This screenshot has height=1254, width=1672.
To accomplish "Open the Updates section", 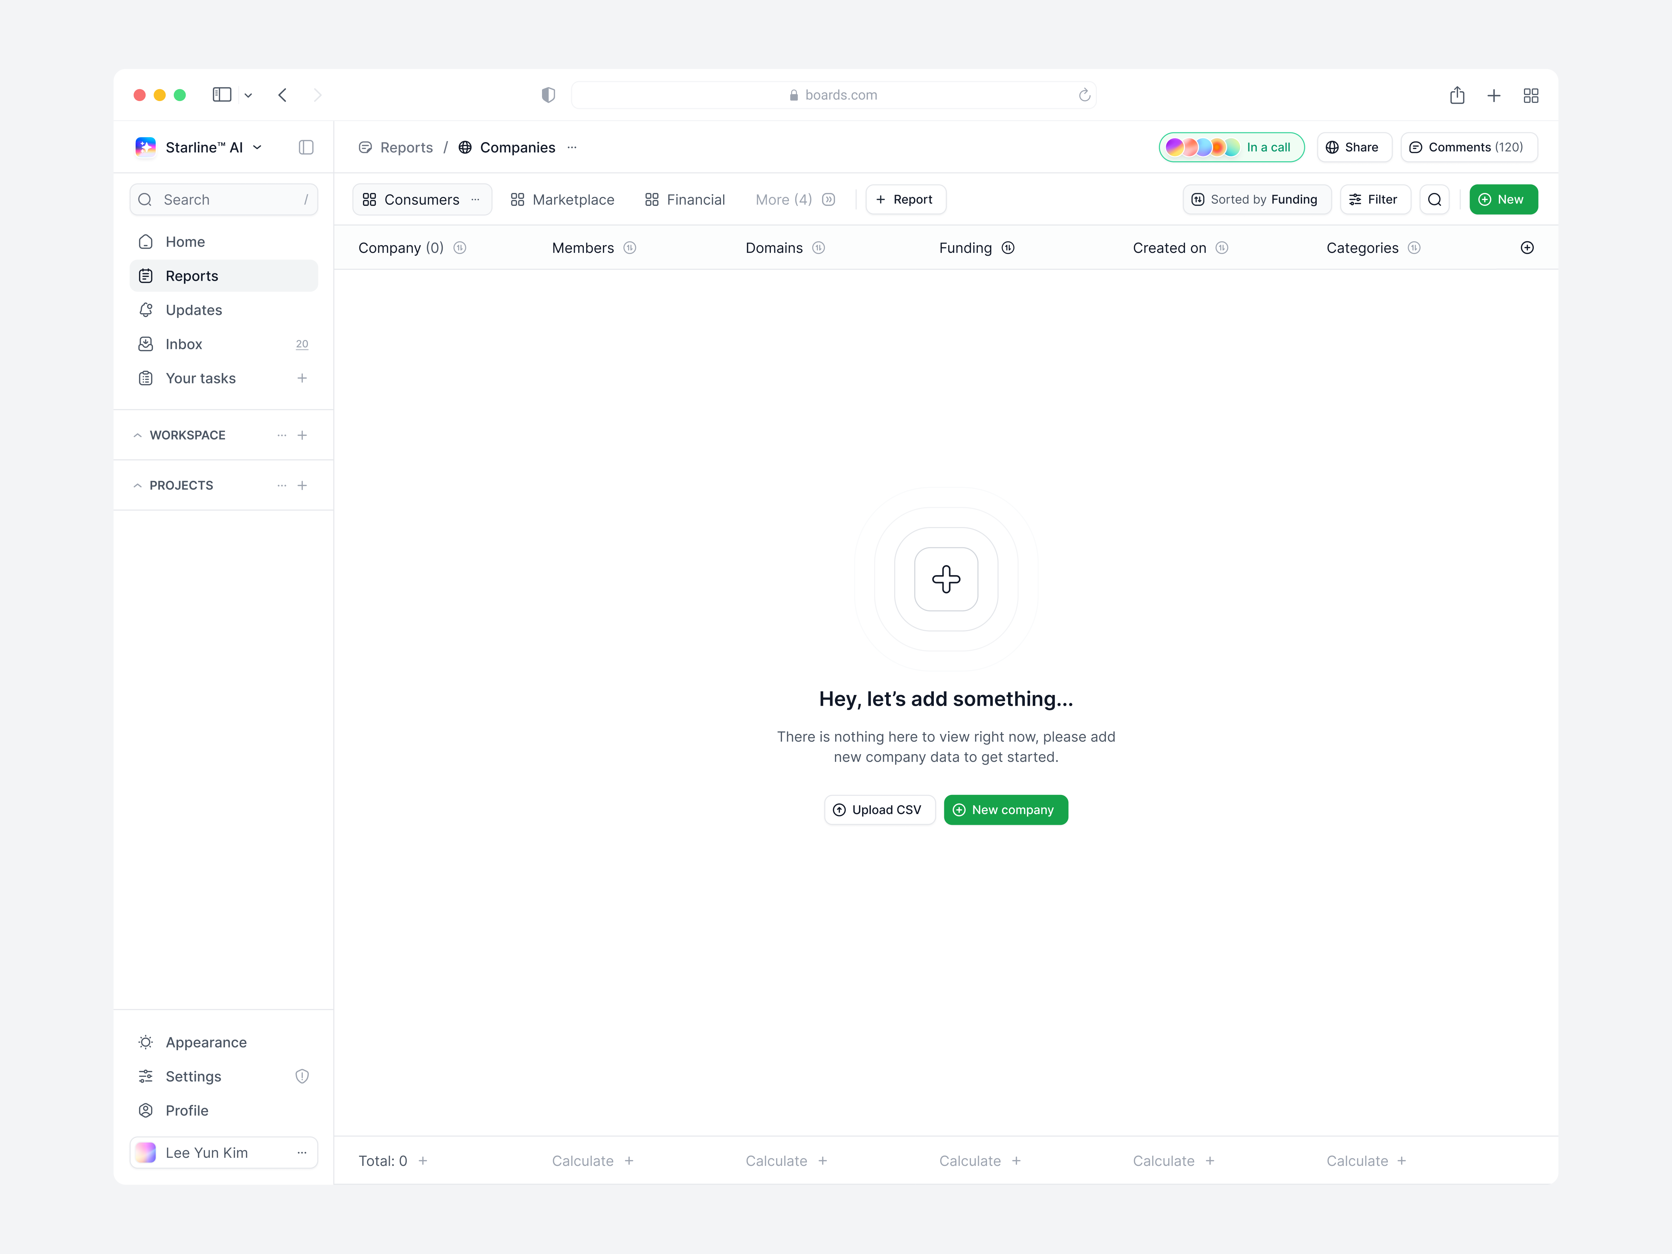I will 194,310.
